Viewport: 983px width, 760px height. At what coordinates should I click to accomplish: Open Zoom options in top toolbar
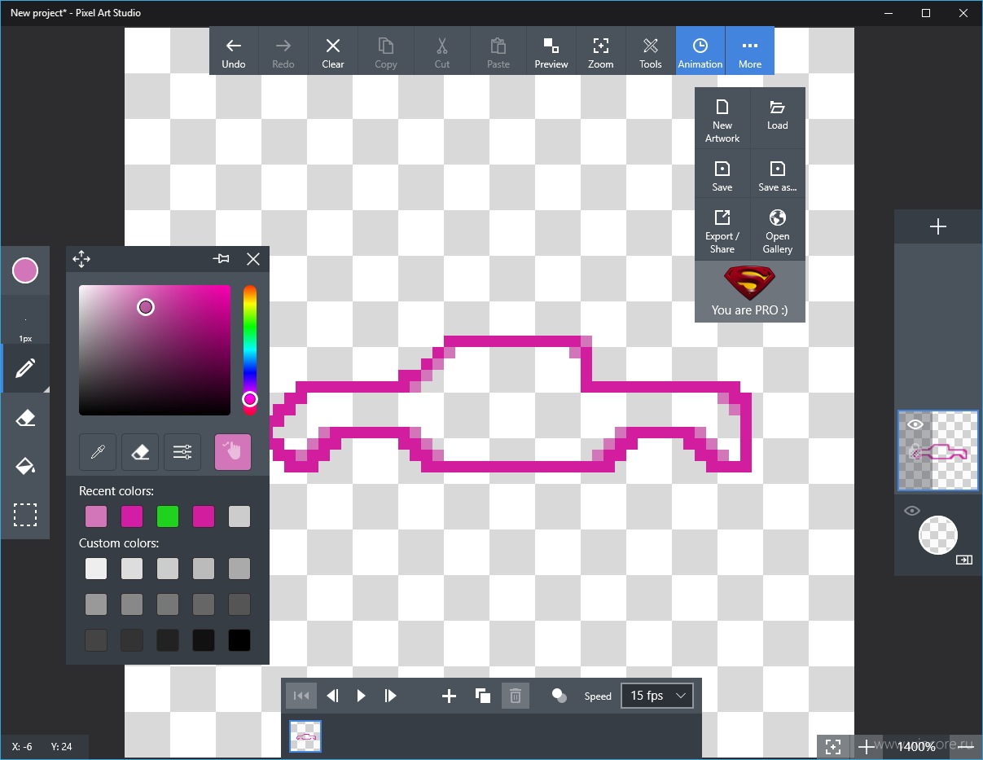(601, 51)
